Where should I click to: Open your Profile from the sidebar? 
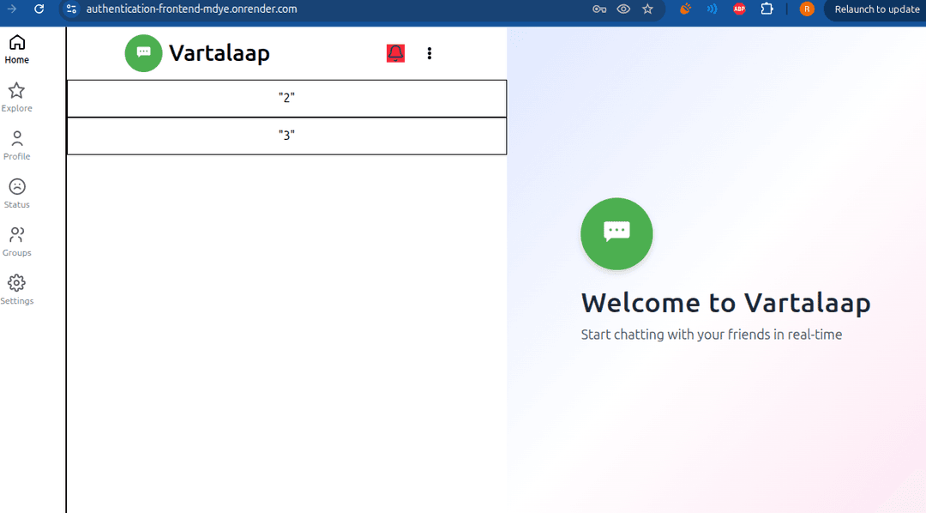coord(16,143)
